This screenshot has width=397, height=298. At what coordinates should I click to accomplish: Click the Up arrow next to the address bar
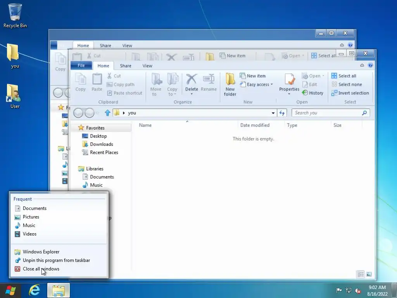pyautogui.click(x=108, y=113)
